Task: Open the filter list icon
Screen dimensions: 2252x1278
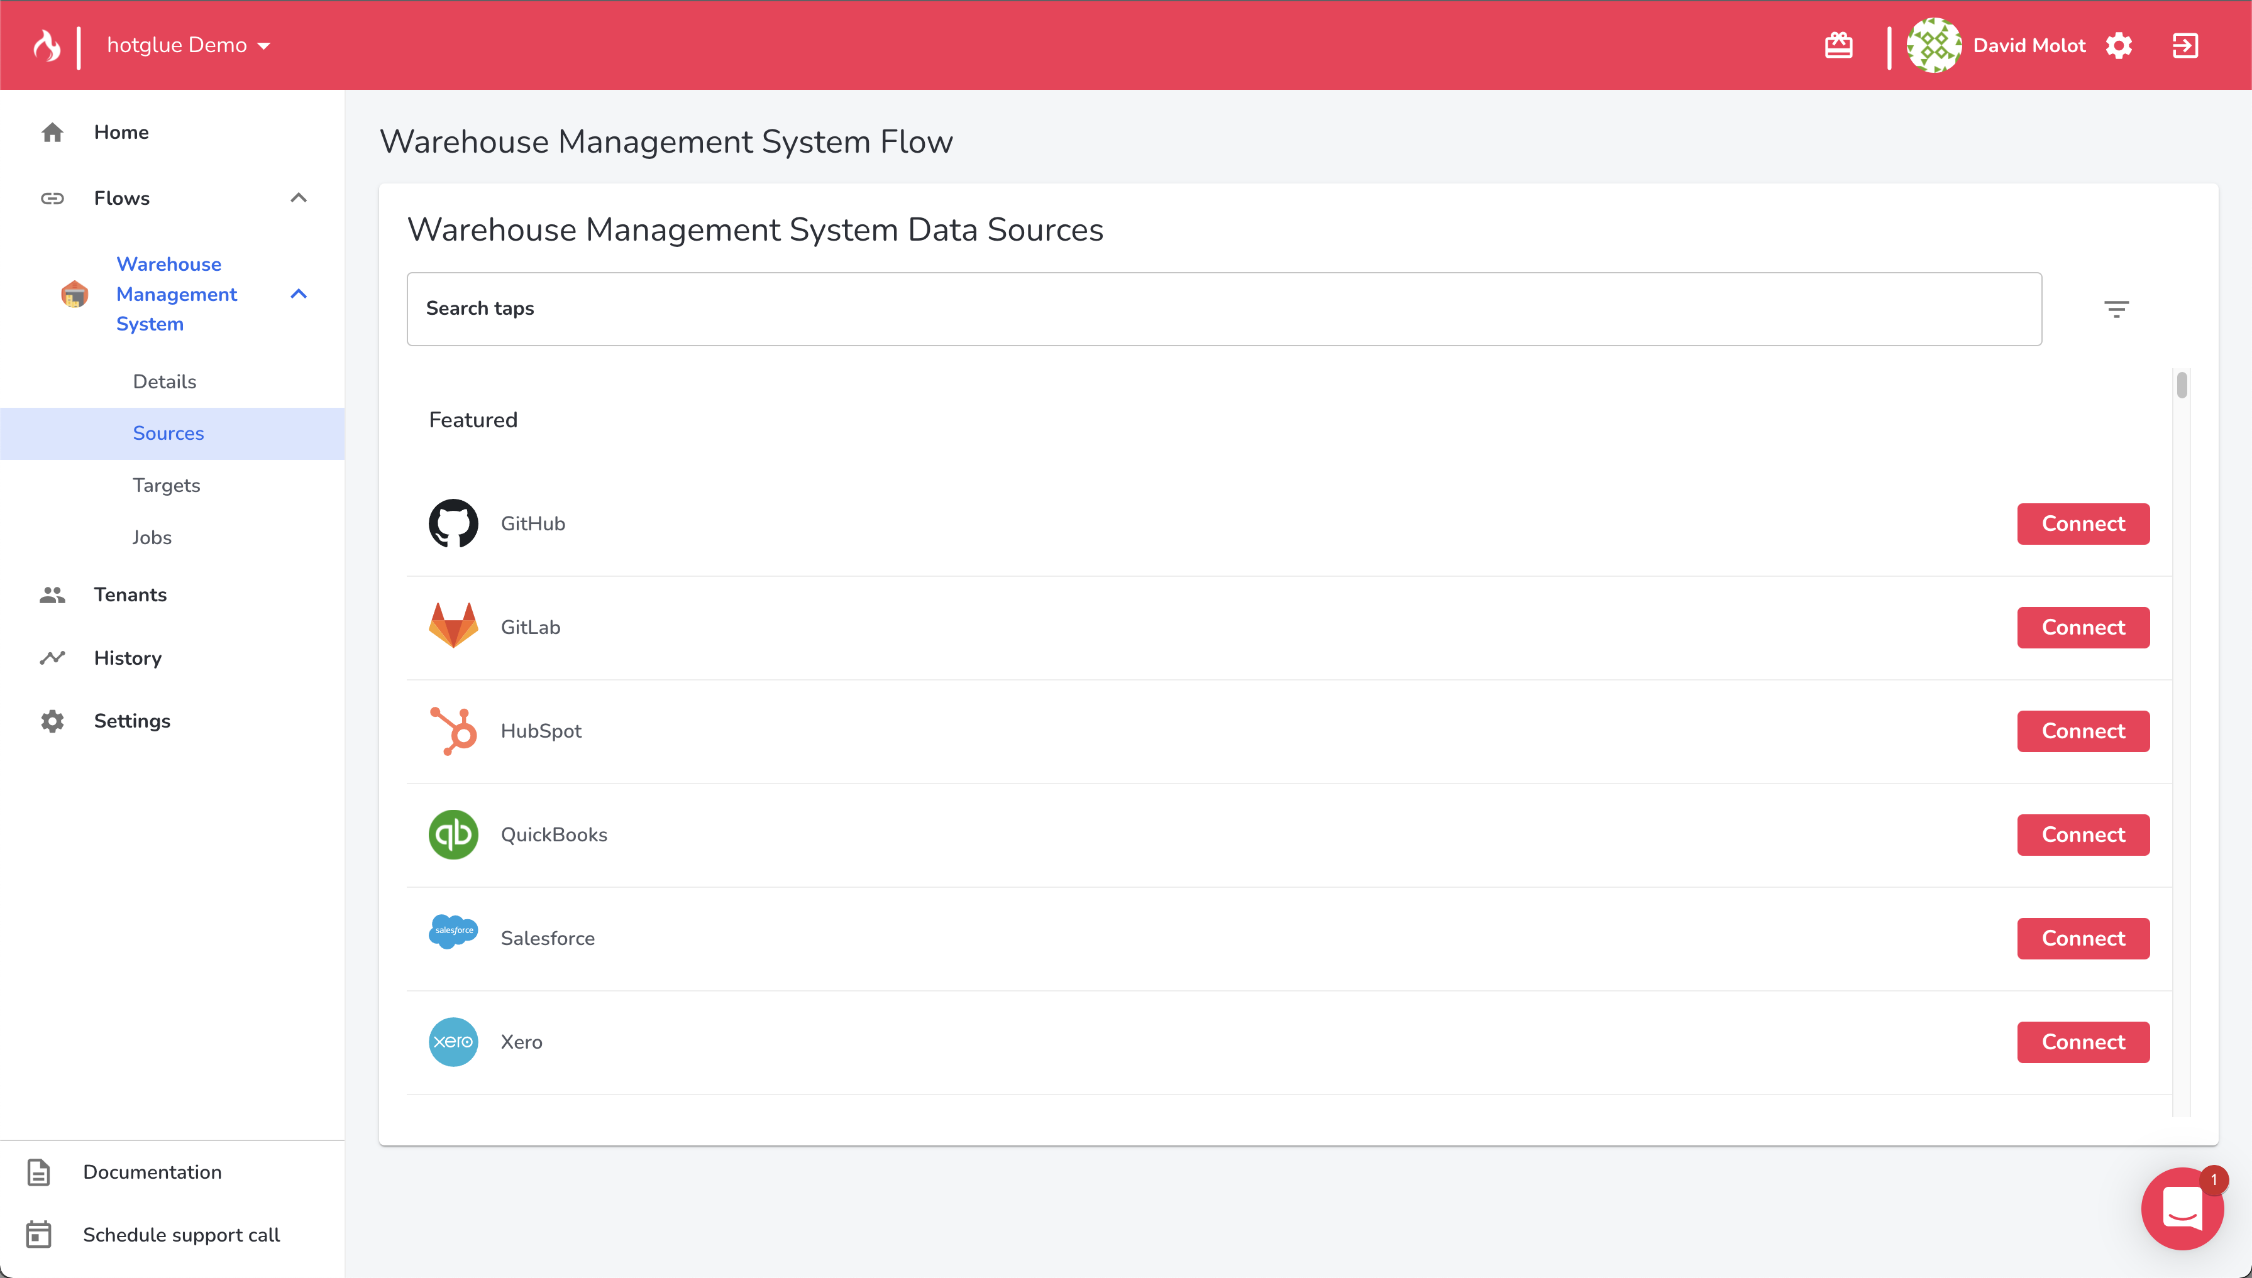Action: tap(2117, 309)
